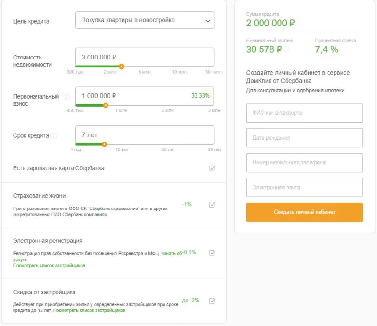Screen dimensions: 377x326
Task: Select the Электронная почта input field
Action: [x=304, y=187]
